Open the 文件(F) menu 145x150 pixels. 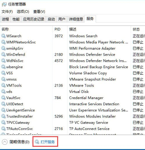7,12
